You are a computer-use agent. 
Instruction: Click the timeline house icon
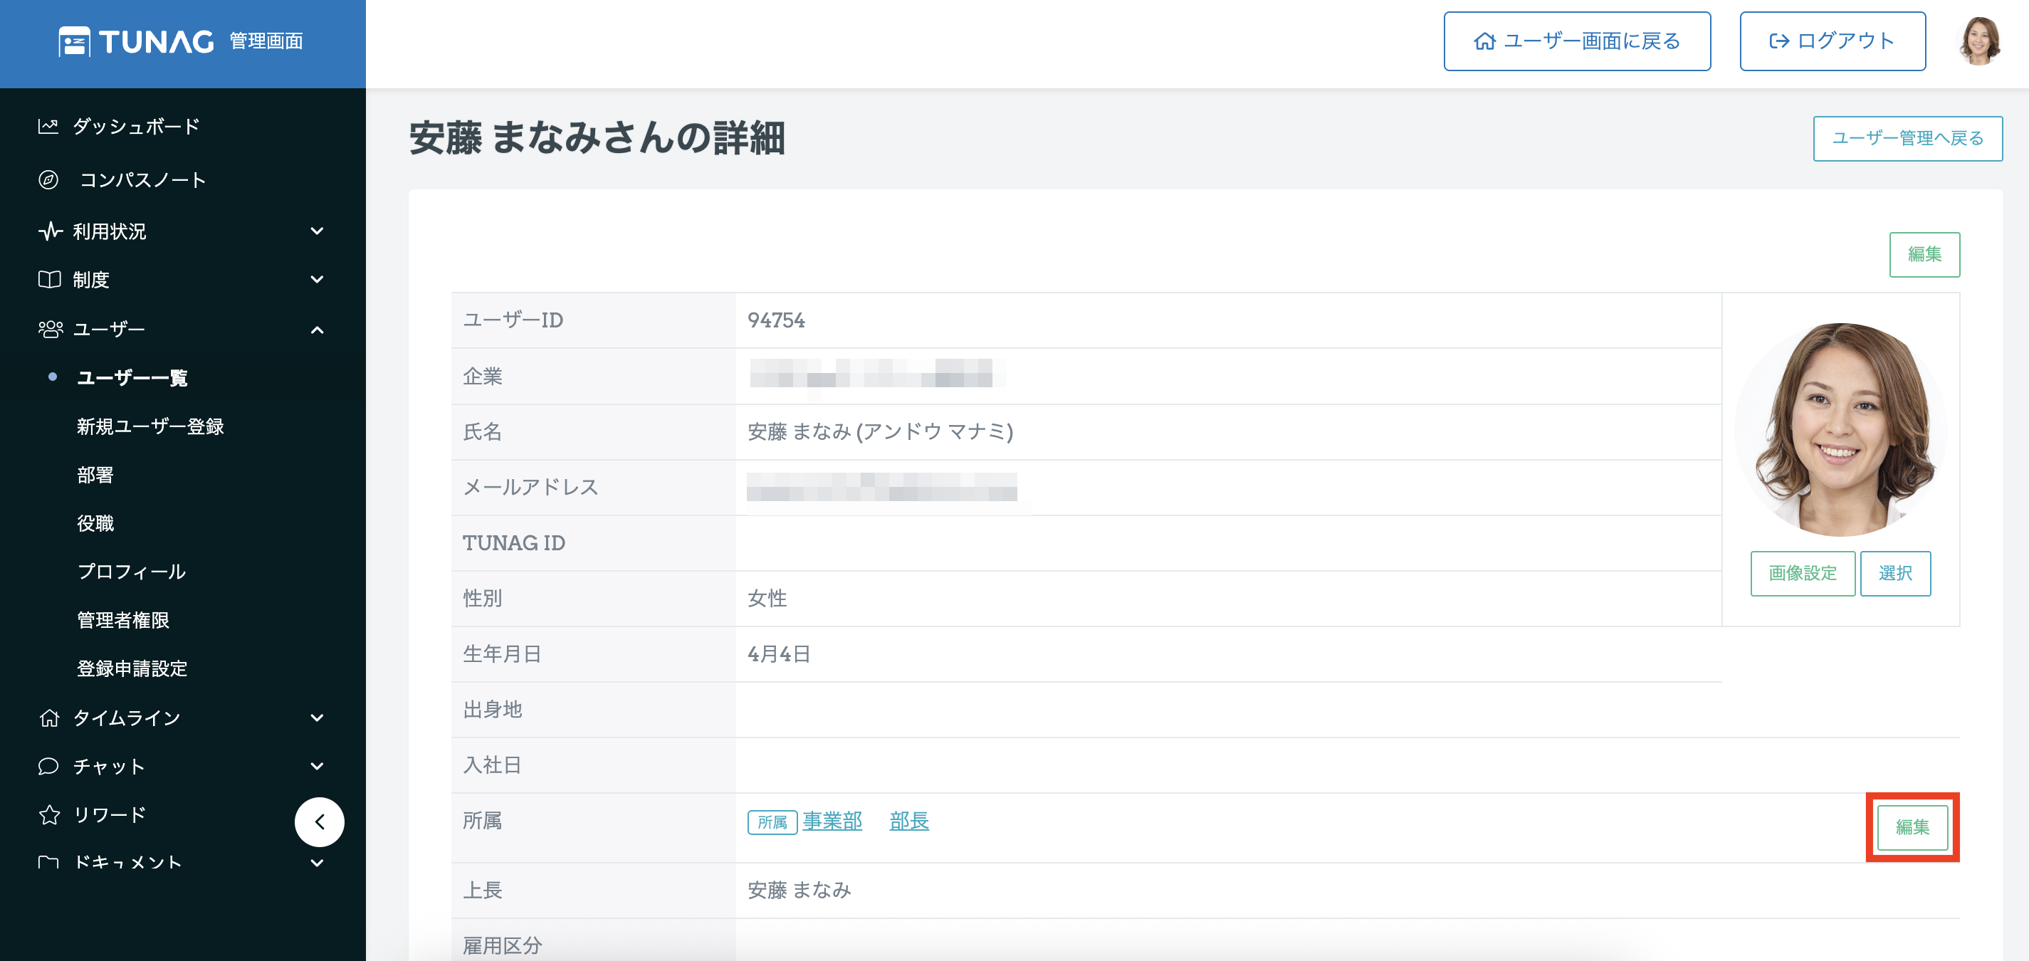pyautogui.click(x=49, y=718)
